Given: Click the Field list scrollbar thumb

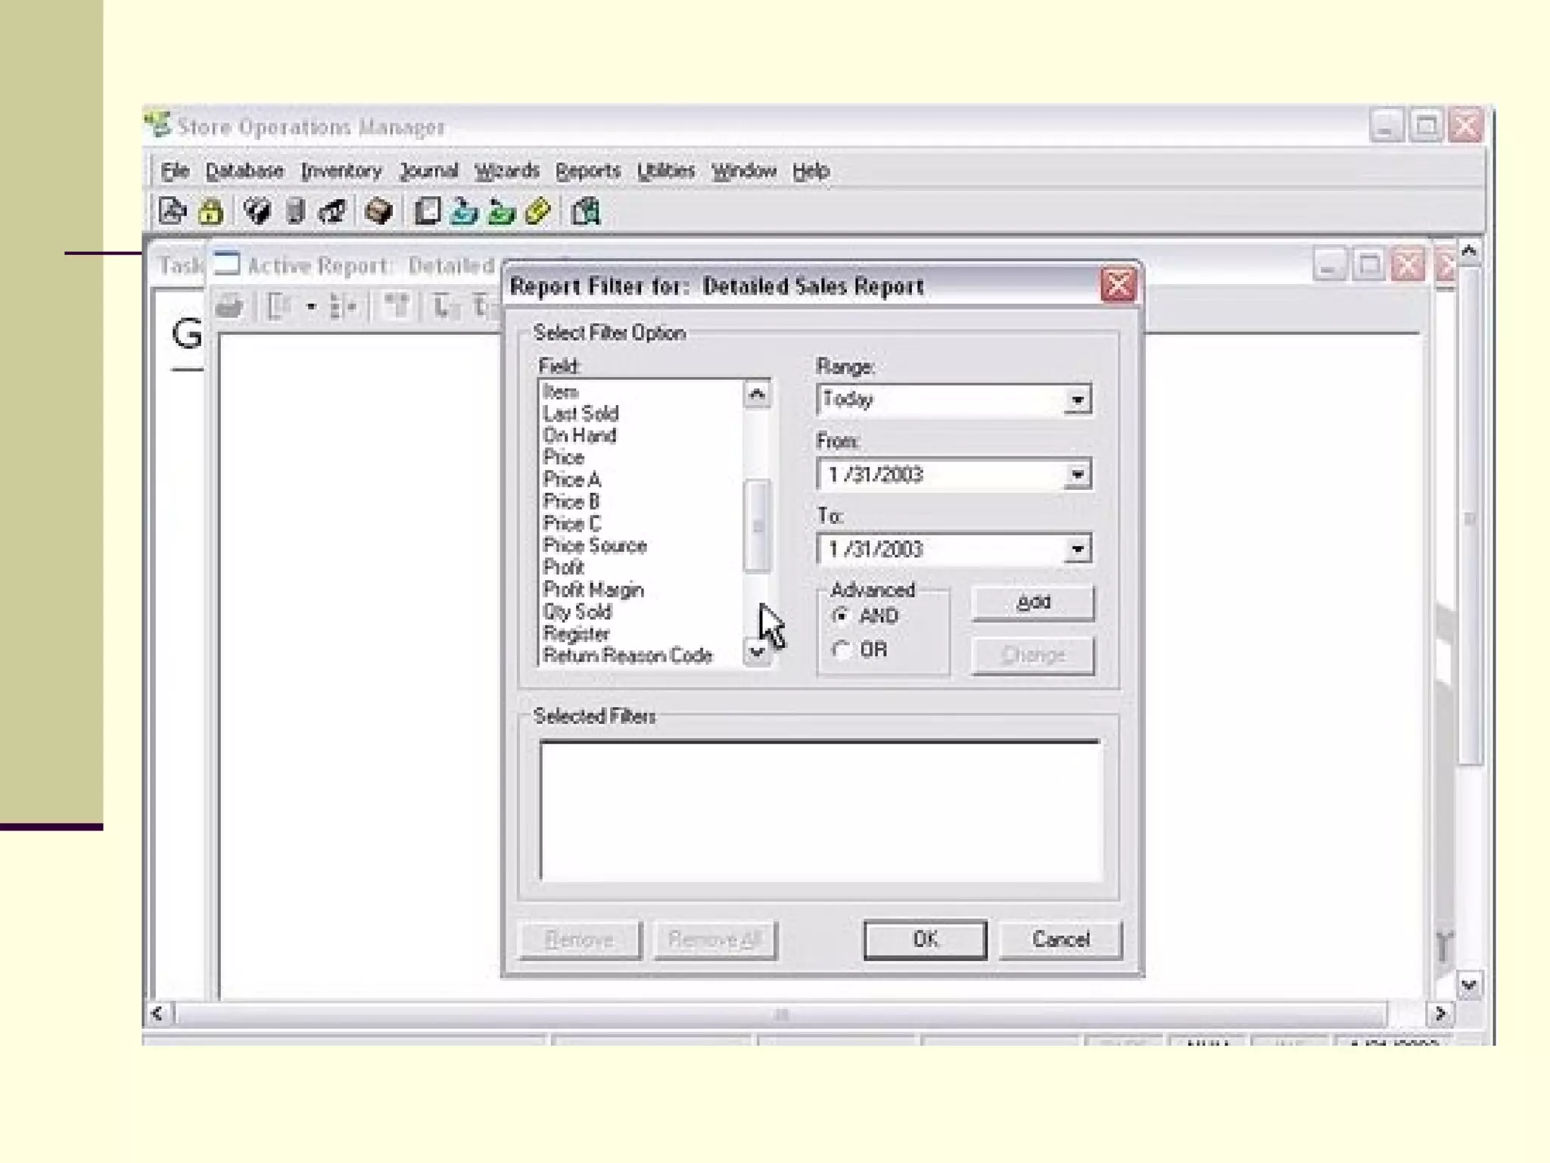Looking at the screenshot, I should point(757,525).
